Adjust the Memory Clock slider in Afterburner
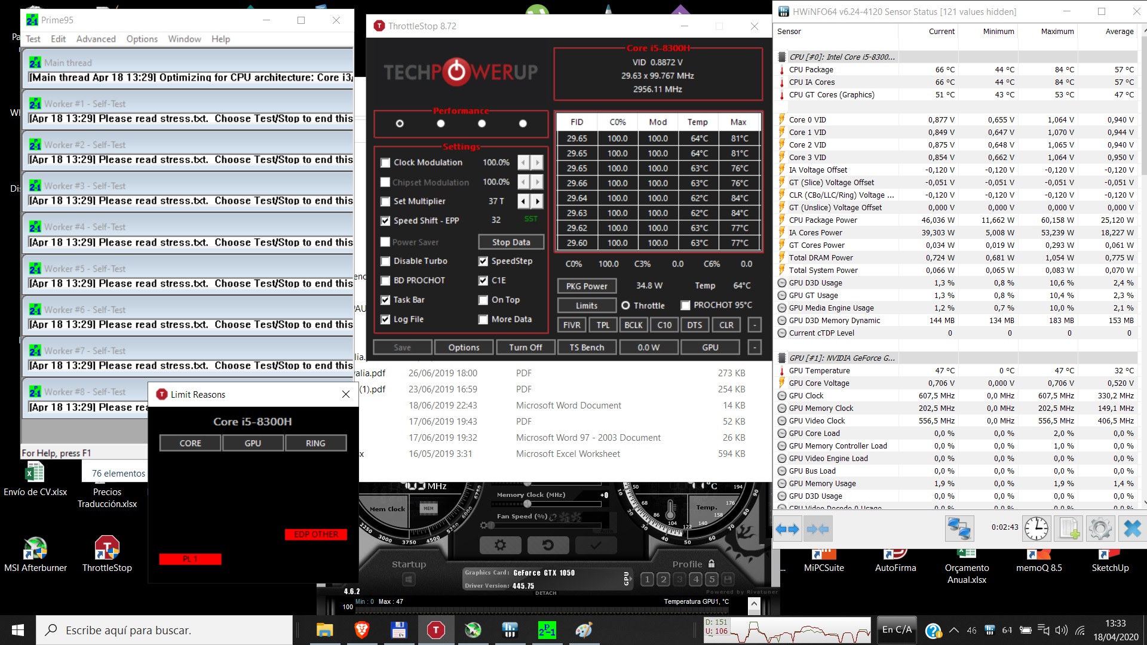Image resolution: width=1147 pixels, height=645 pixels. pyautogui.click(x=527, y=505)
